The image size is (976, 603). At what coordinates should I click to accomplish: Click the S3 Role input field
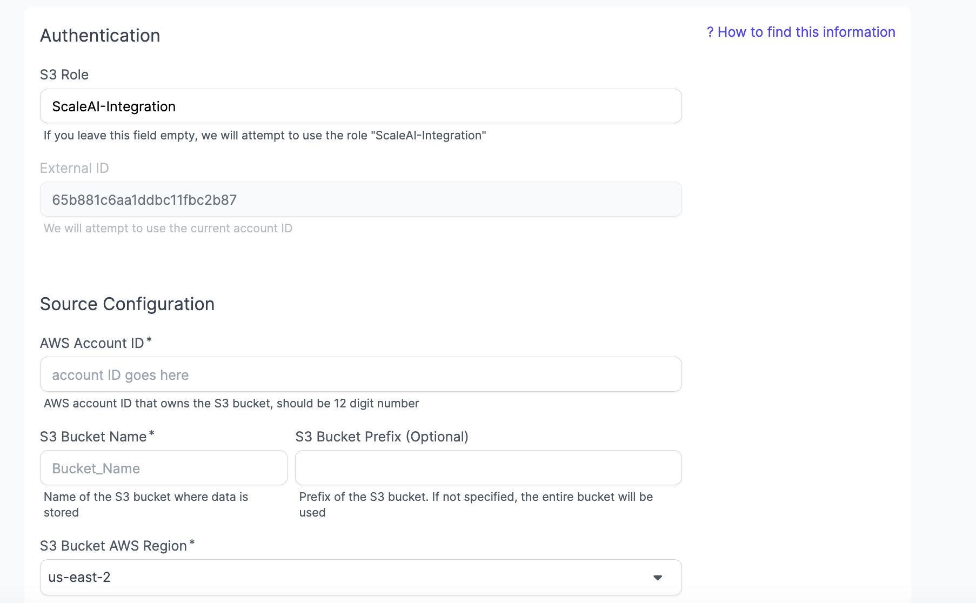pyautogui.click(x=360, y=106)
